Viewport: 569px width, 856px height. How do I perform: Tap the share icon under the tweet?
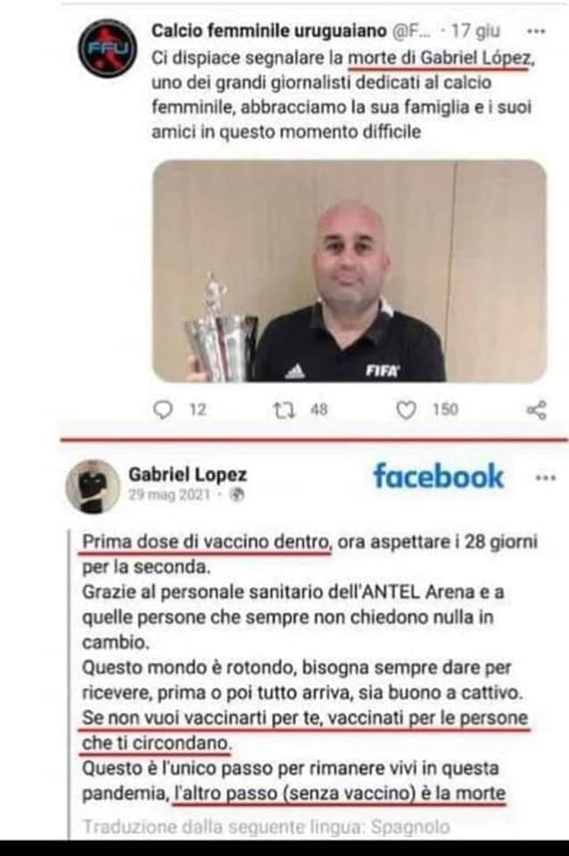tap(536, 410)
